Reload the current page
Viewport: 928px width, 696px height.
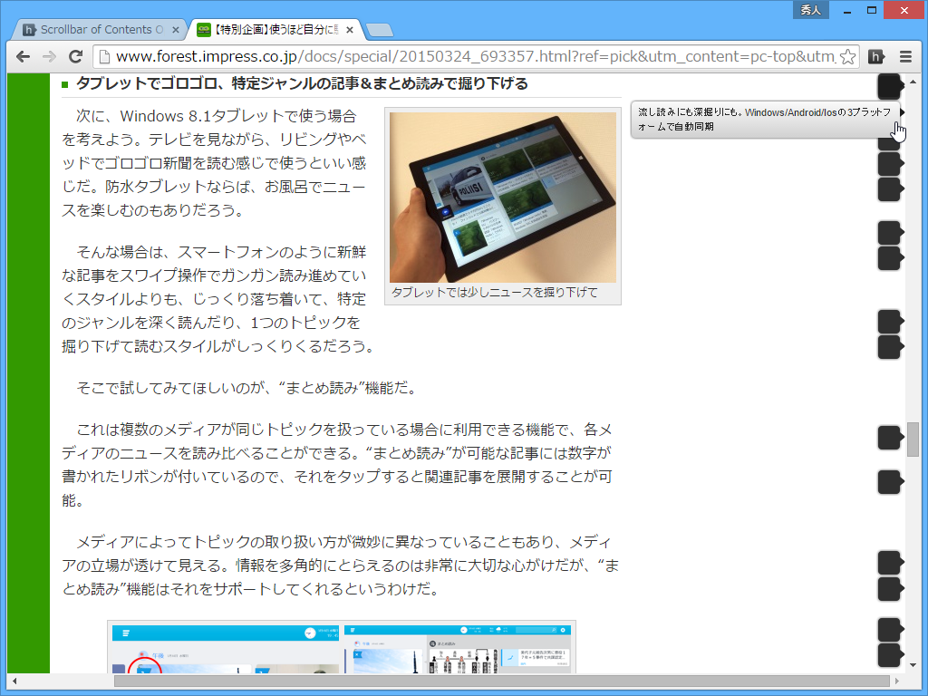pos(75,56)
